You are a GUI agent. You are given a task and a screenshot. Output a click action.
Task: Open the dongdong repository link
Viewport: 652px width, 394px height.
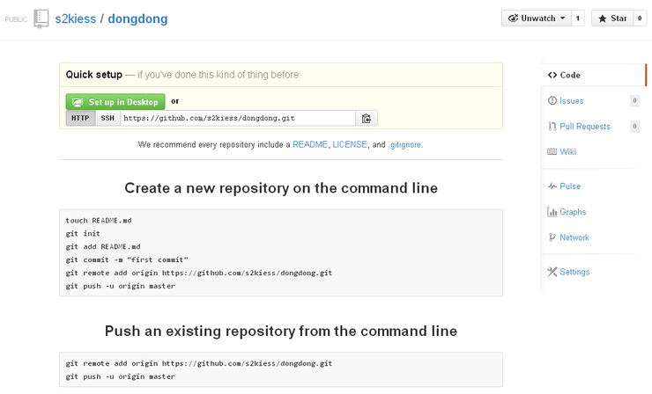(137, 18)
